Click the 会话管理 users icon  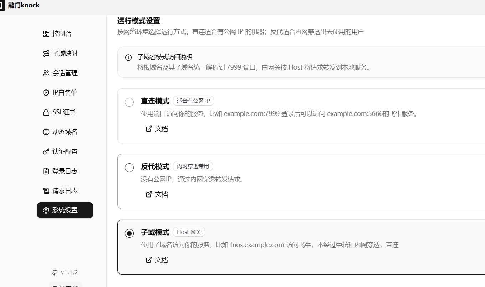[x=46, y=73]
